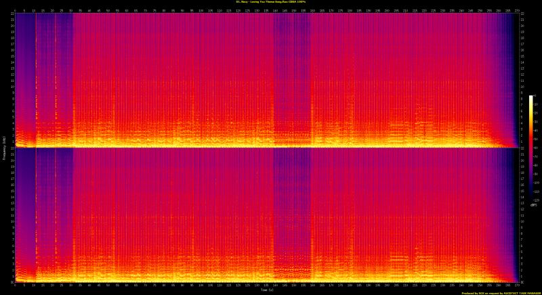Click the song title text at top

pos(271,2)
